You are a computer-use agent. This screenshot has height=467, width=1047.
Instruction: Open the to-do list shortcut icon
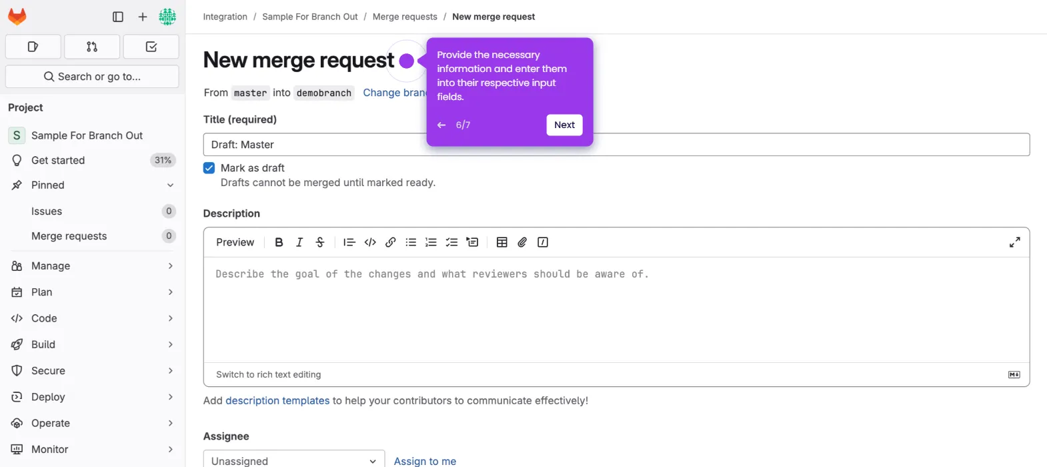151,47
